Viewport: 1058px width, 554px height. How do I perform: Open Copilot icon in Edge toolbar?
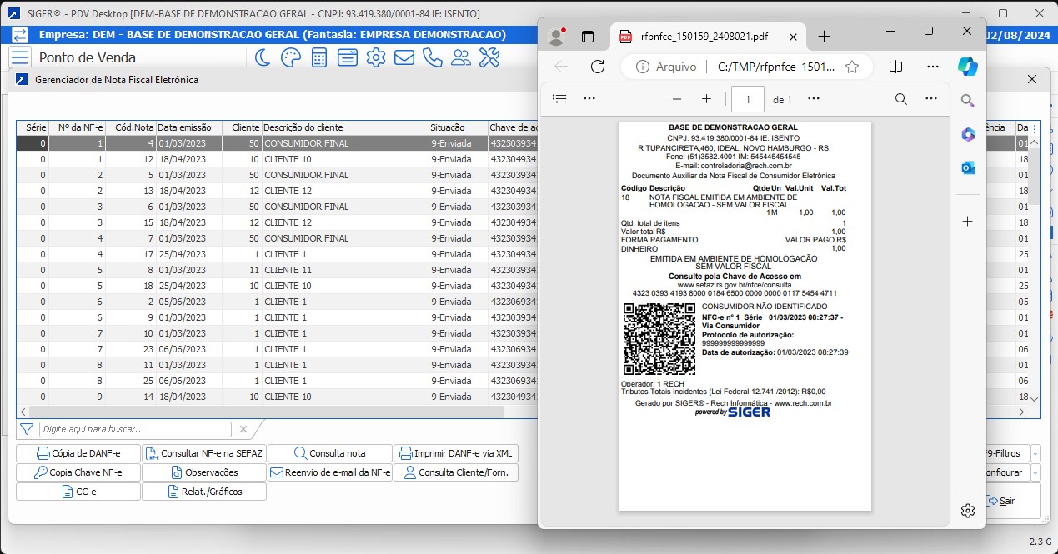tap(967, 67)
